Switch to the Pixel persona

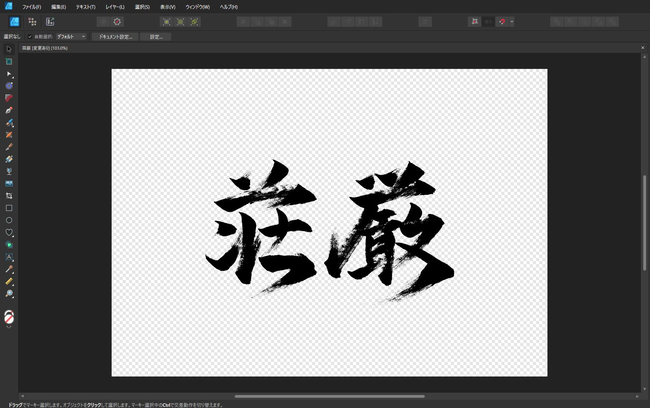(x=32, y=22)
